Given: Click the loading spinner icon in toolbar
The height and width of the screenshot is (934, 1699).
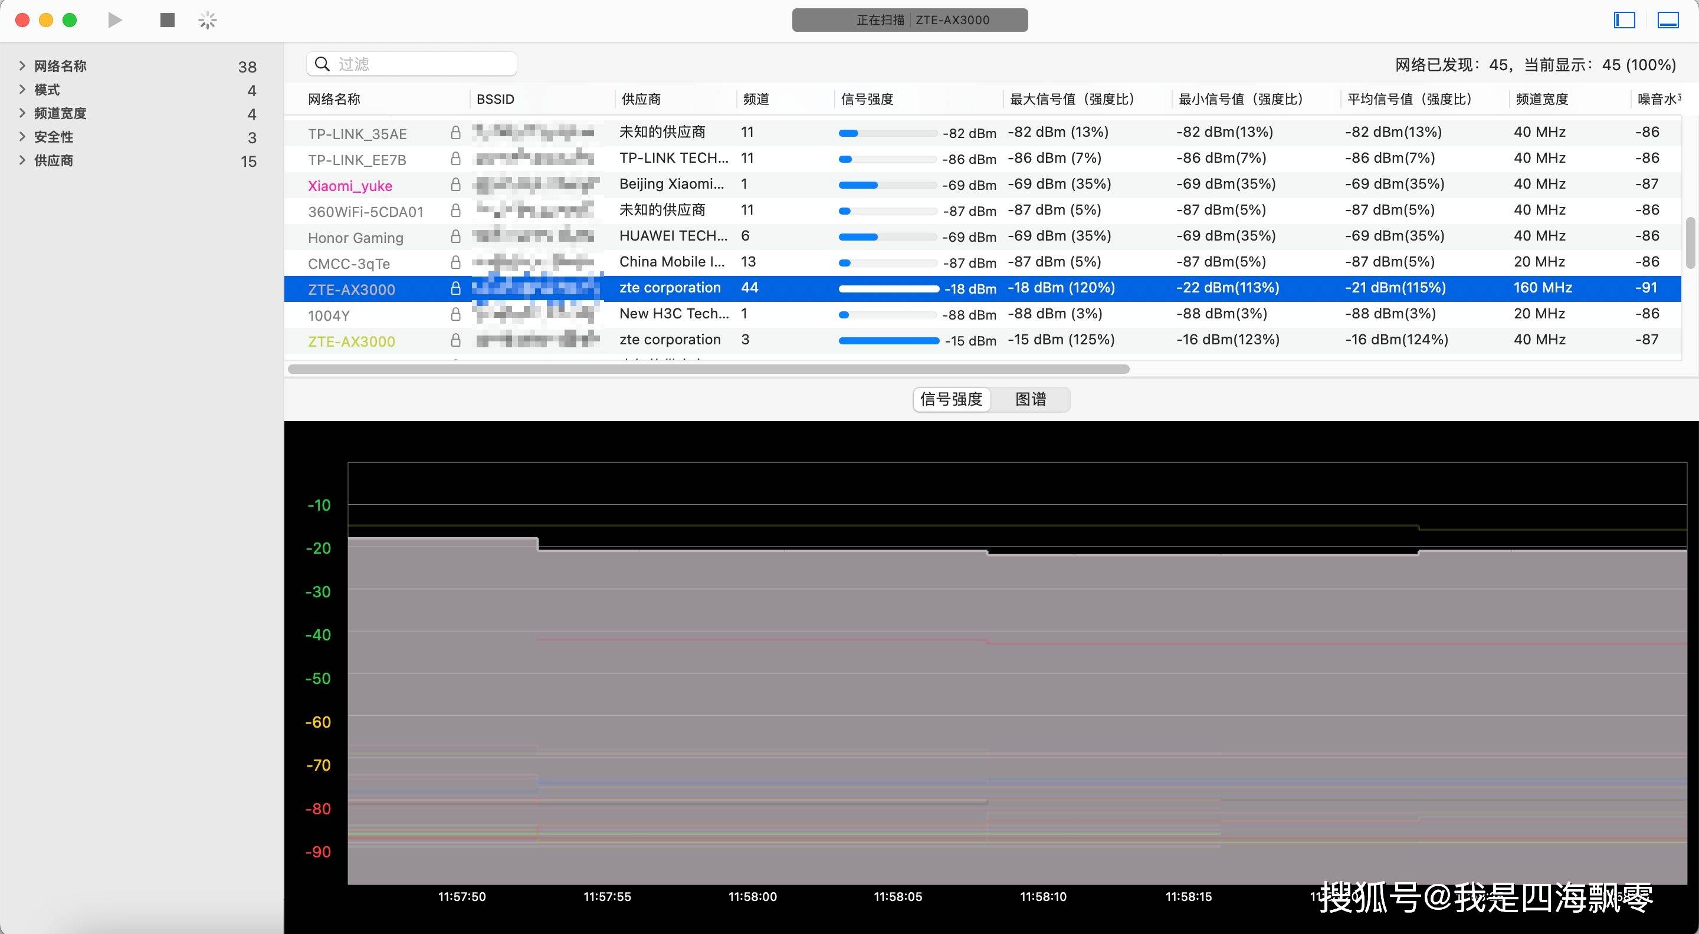Looking at the screenshot, I should coord(207,21).
